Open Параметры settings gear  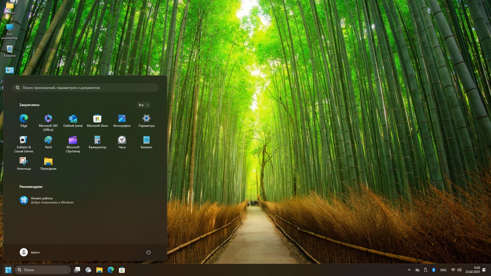click(147, 121)
